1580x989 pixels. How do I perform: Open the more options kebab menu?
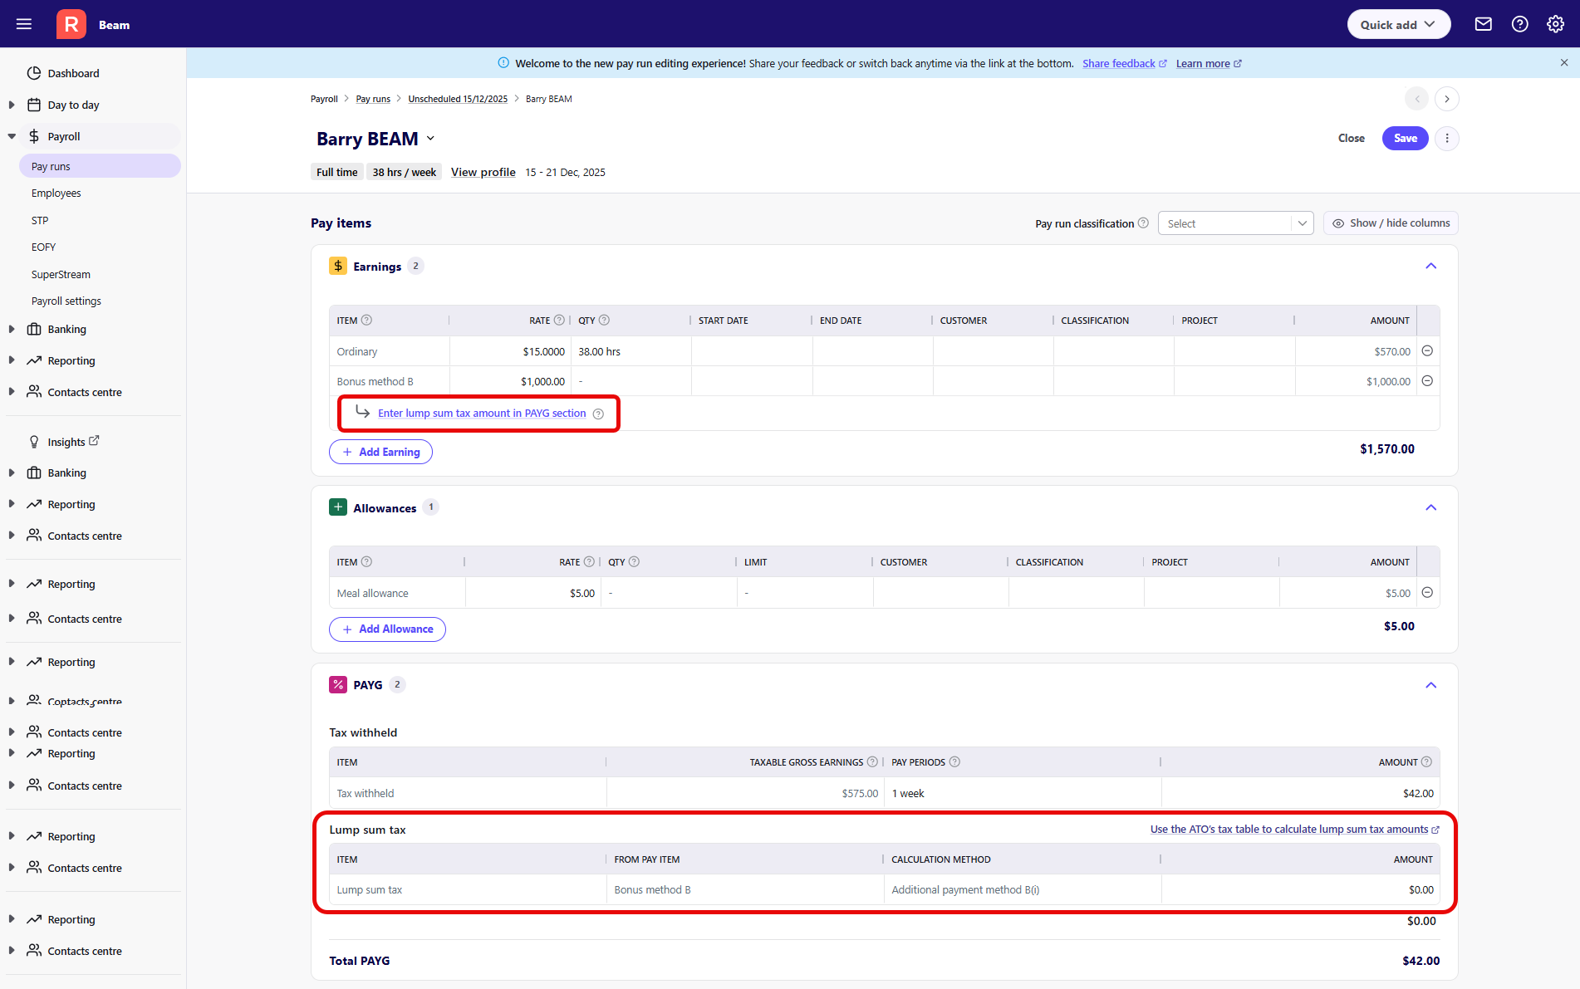pyautogui.click(x=1446, y=139)
